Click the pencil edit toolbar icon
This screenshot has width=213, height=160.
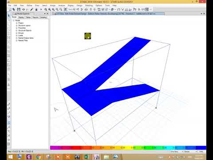[x=32, y=9]
